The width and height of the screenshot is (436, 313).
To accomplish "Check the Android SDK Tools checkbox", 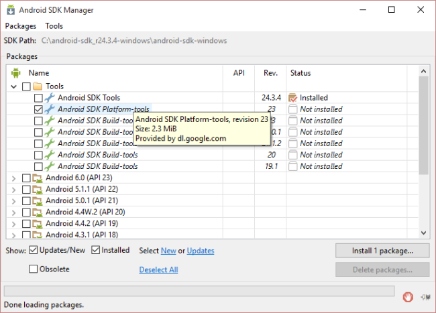I will point(38,98).
